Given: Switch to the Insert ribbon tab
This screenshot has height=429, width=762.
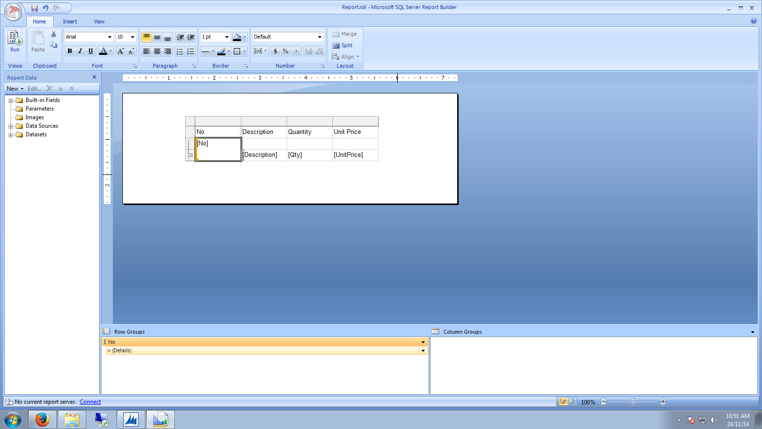Looking at the screenshot, I should click(x=70, y=21).
